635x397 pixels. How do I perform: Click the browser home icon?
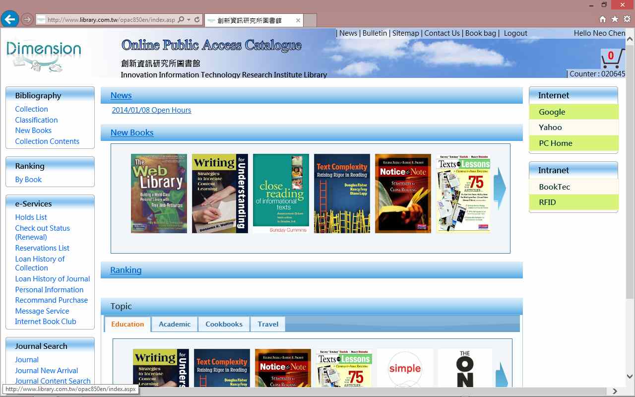pos(603,19)
